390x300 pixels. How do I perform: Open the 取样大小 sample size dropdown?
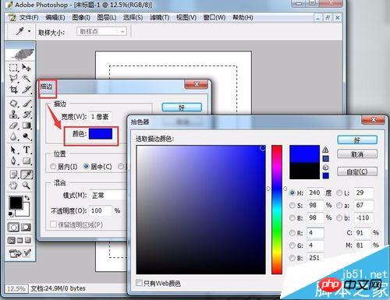click(x=101, y=32)
